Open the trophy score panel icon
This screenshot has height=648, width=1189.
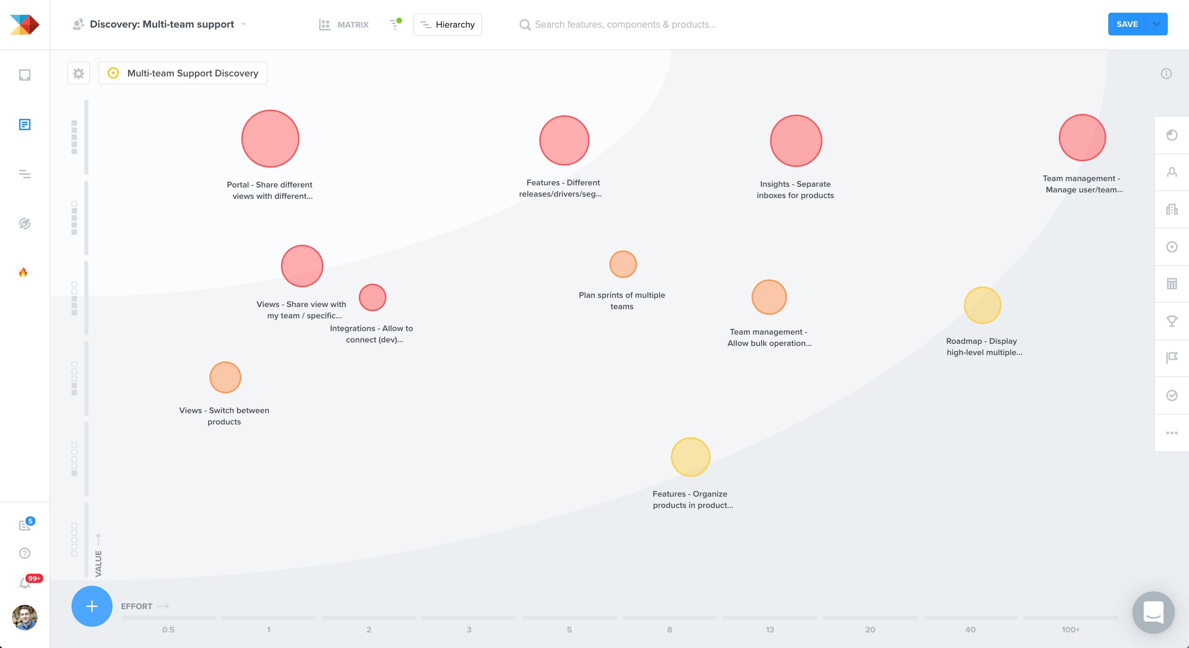1172,320
